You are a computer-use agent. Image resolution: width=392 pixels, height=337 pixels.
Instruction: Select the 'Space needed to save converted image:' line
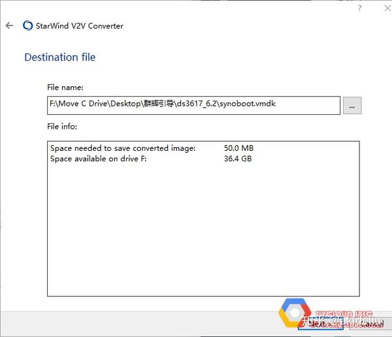point(123,148)
